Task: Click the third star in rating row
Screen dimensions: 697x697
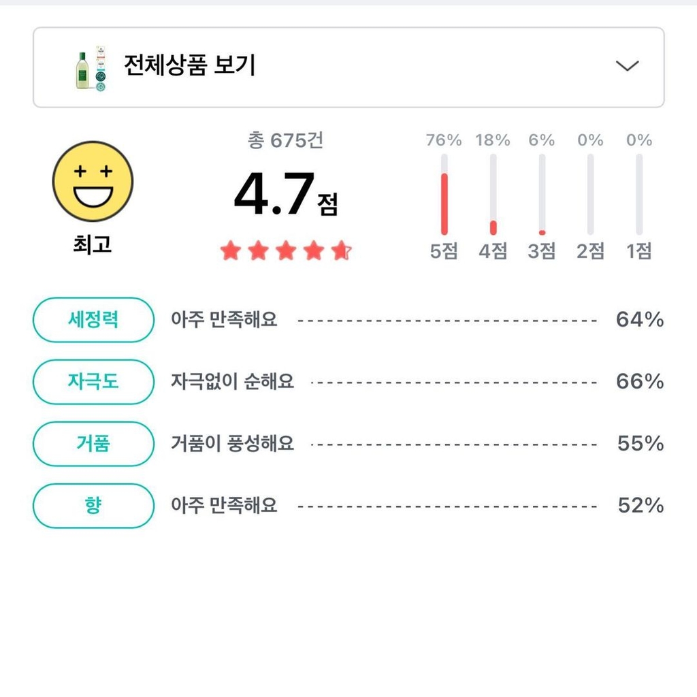Action: (x=286, y=250)
